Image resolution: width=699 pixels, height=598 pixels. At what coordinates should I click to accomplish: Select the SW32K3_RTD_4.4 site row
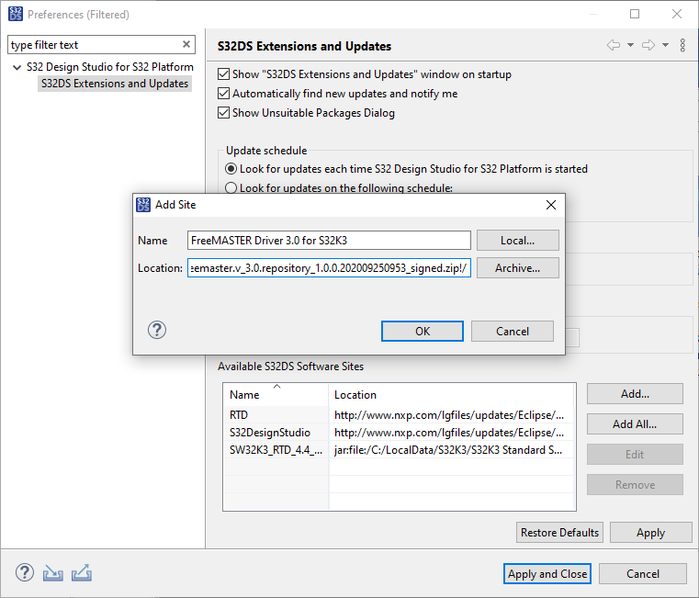point(399,450)
